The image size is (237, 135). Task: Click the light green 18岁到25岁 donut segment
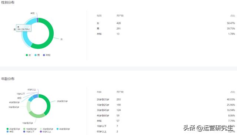(37, 115)
